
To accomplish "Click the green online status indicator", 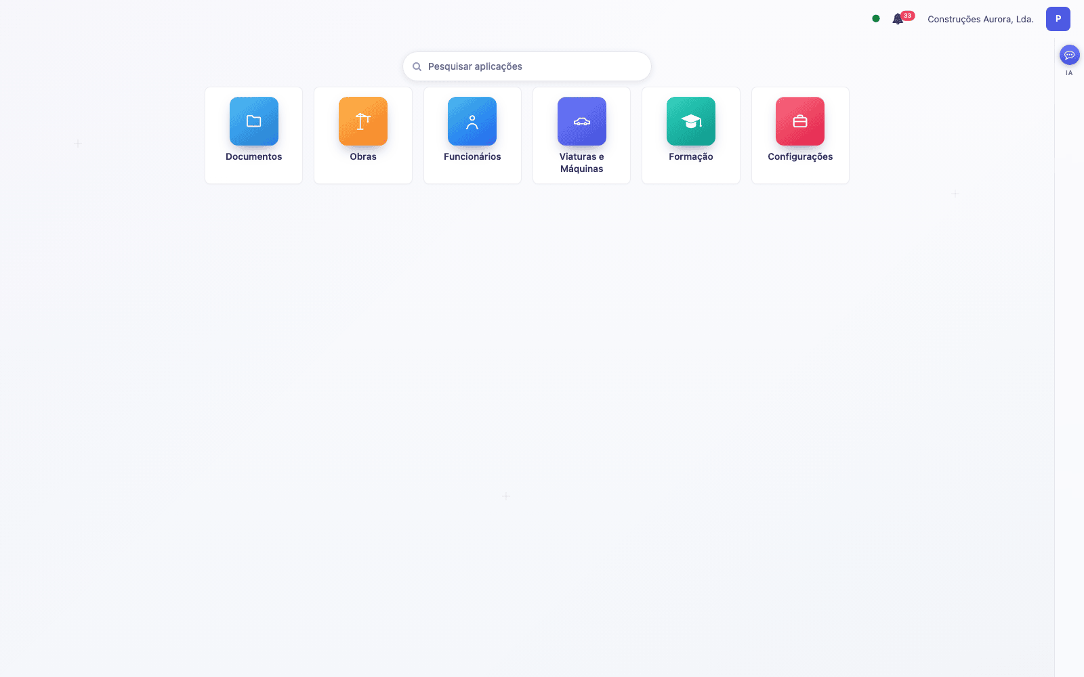I will coord(876,19).
